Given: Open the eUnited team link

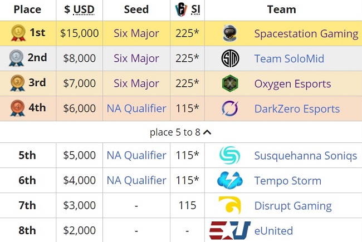Looking at the screenshot, I should point(273,231).
